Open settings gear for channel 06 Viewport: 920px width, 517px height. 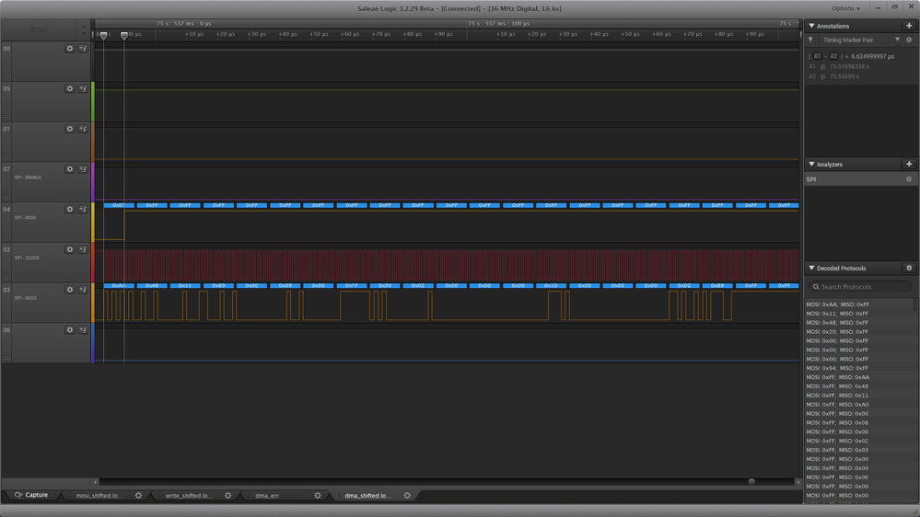70,330
